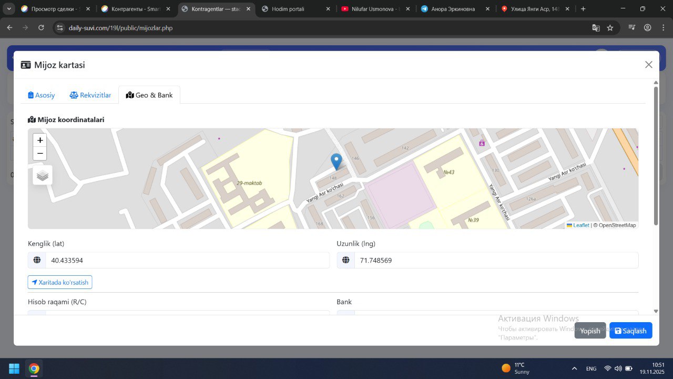
Task: Switch to the Asosiy tab
Action: pos(42,95)
